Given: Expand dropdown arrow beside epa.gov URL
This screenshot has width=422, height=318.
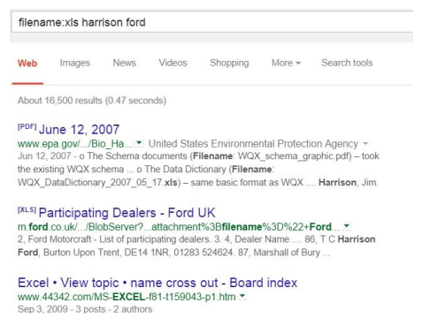Looking at the screenshot, I should pos(139,143).
